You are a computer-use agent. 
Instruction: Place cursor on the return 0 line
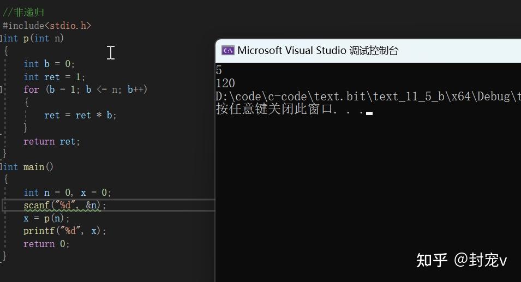click(x=46, y=244)
